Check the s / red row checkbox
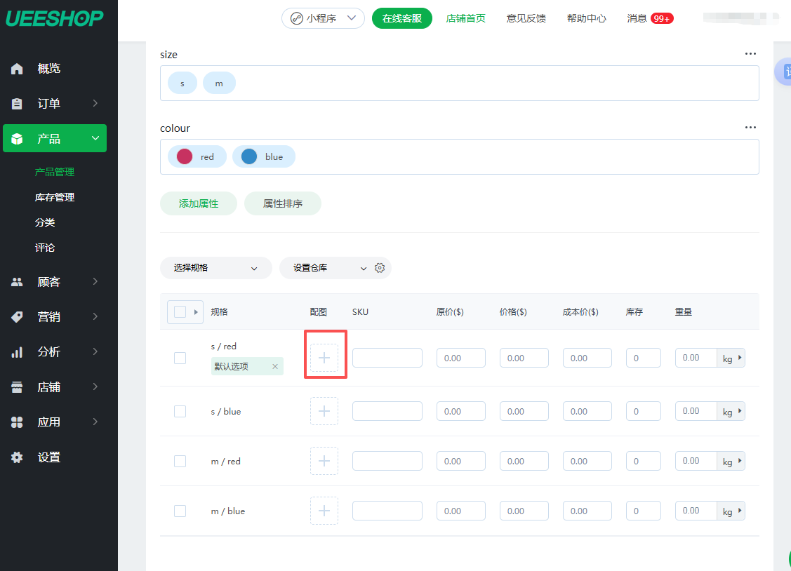Viewport: 791px width, 571px height. coord(180,358)
